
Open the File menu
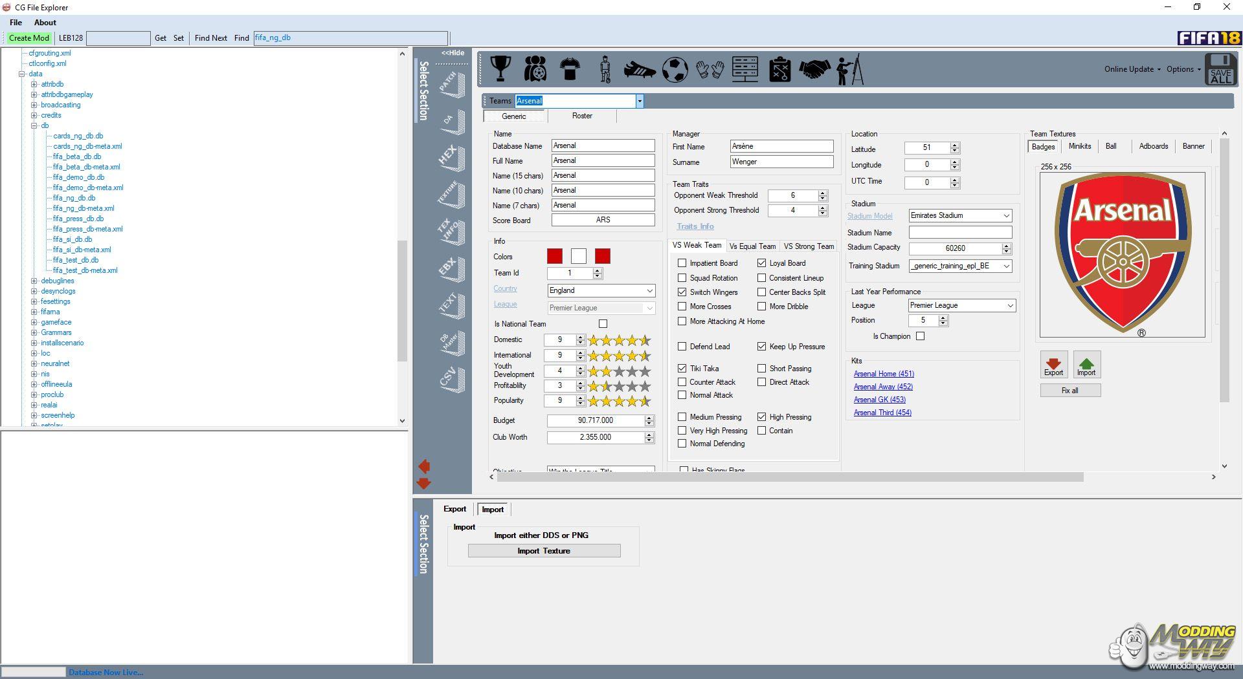point(16,22)
